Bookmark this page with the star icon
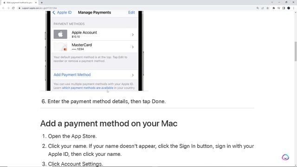The height and width of the screenshot is (167, 297). point(267,8)
